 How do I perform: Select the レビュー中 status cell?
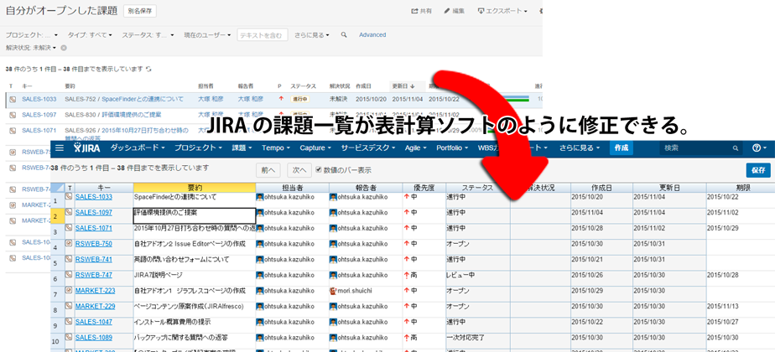[x=478, y=278]
